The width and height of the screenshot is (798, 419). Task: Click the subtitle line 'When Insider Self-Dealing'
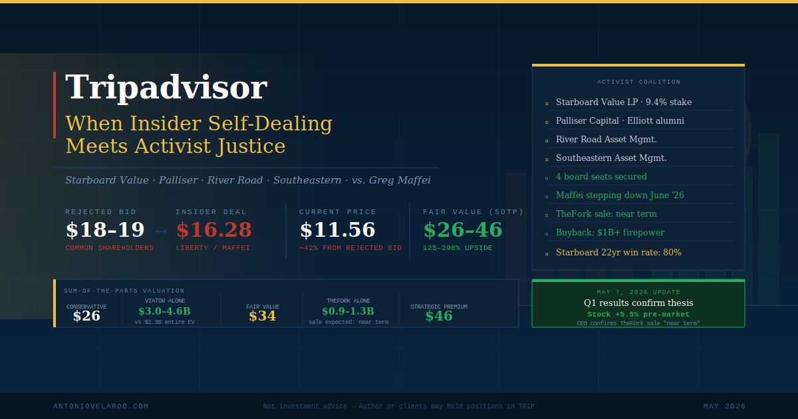coord(199,124)
